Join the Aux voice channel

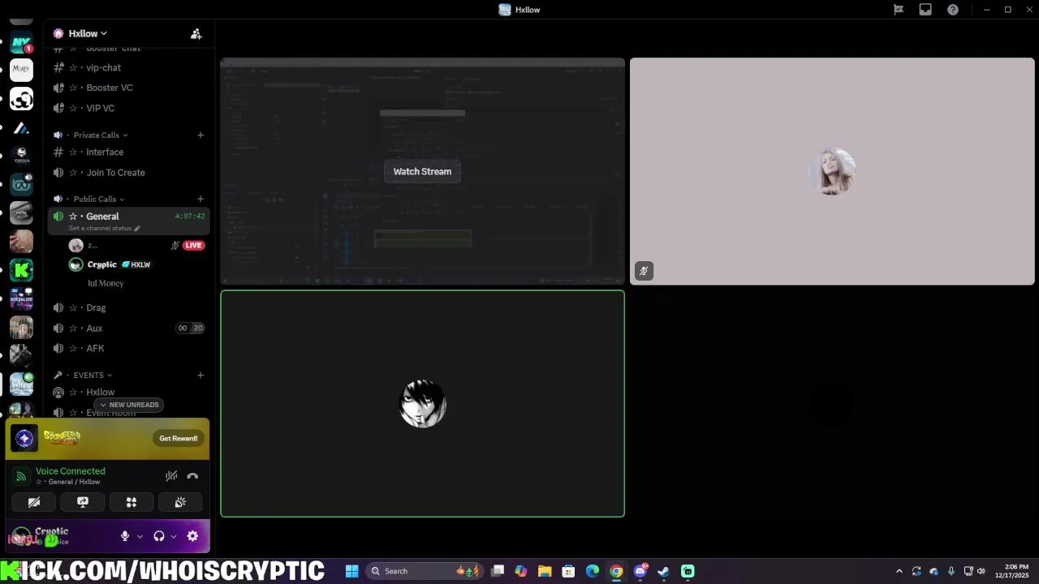128,328
